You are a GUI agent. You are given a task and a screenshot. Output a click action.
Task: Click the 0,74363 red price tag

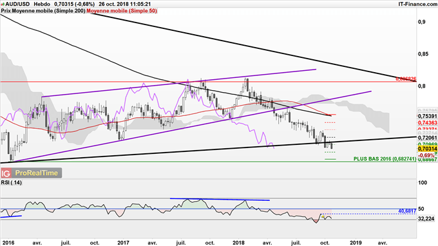(x=428, y=122)
